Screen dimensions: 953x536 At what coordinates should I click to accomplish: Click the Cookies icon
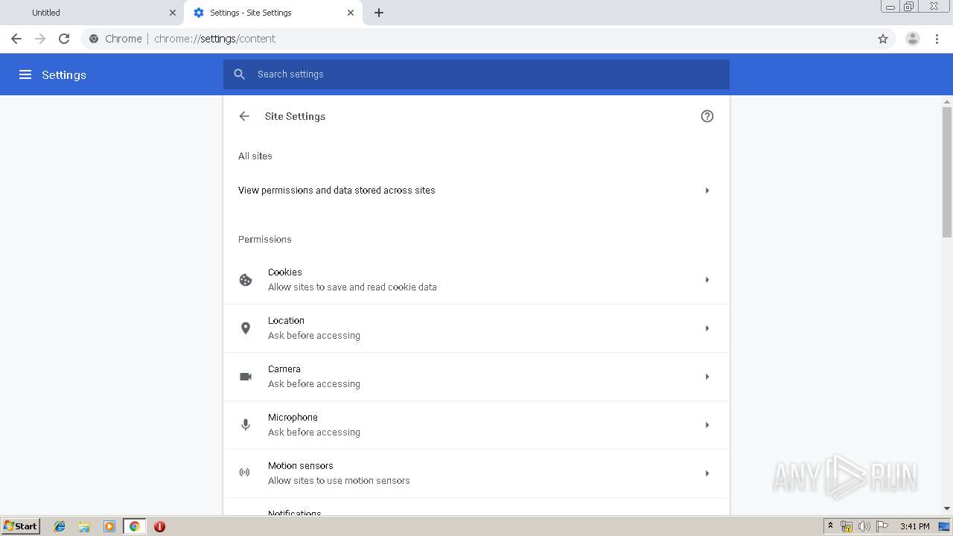pyautogui.click(x=246, y=280)
